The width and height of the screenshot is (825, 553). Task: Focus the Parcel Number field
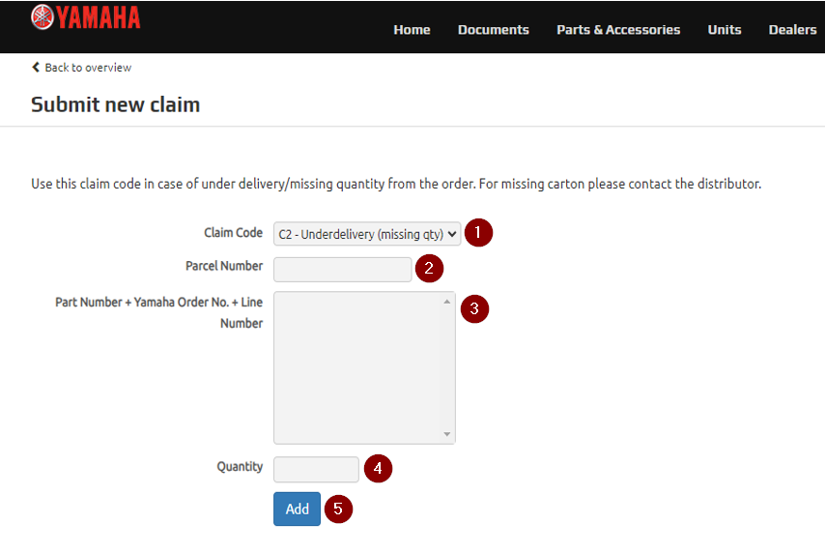(x=343, y=270)
